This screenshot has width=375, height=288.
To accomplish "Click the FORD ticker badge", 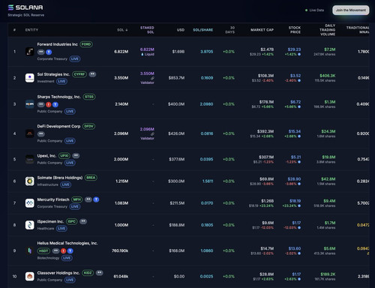I will pyautogui.click(x=86, y=44).
